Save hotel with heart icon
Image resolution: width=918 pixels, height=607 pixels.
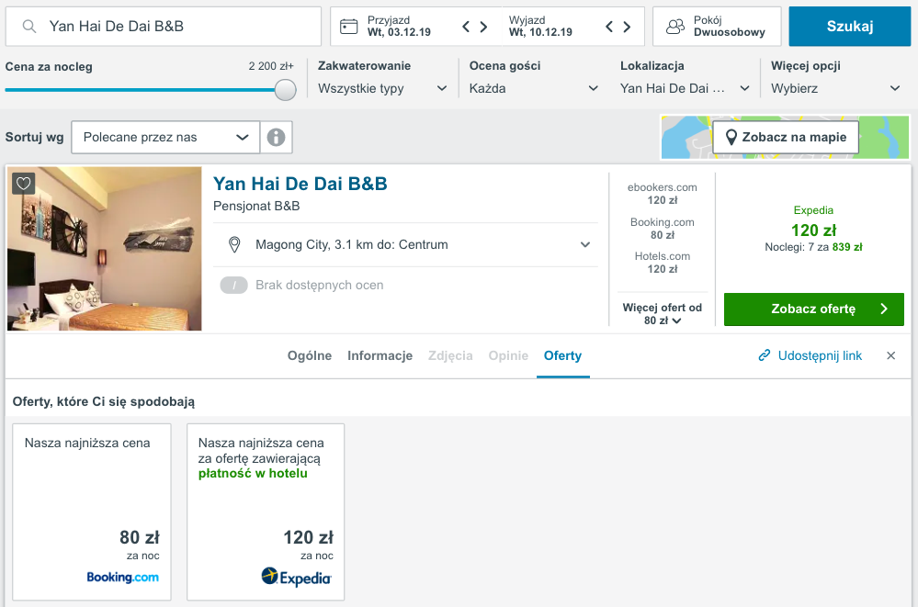coord(23,184)
